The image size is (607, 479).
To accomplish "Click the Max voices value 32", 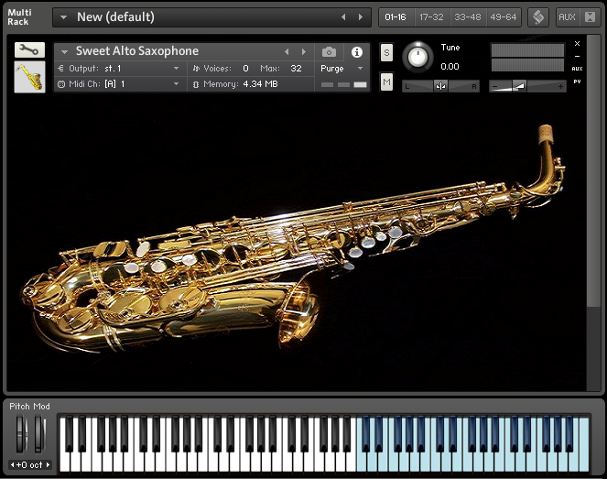I will pos(296,69).
